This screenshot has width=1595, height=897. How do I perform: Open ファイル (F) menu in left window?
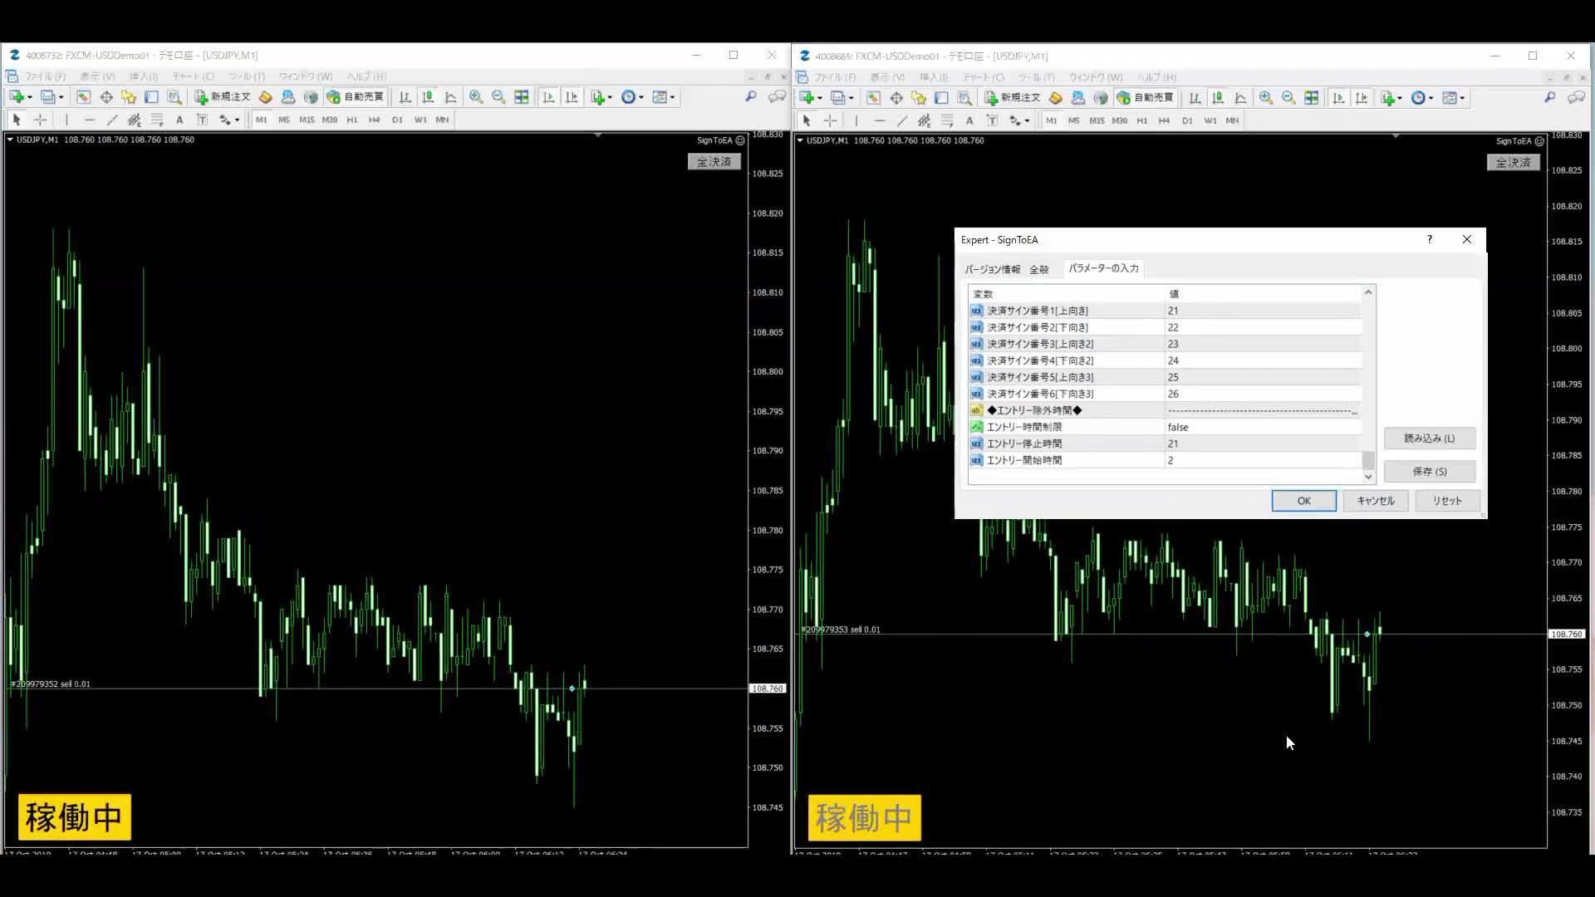click(45, 76)
